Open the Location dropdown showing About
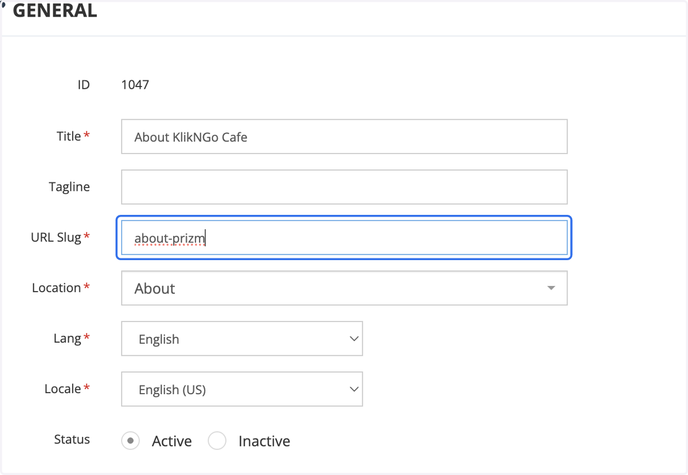 pos(344,288)
